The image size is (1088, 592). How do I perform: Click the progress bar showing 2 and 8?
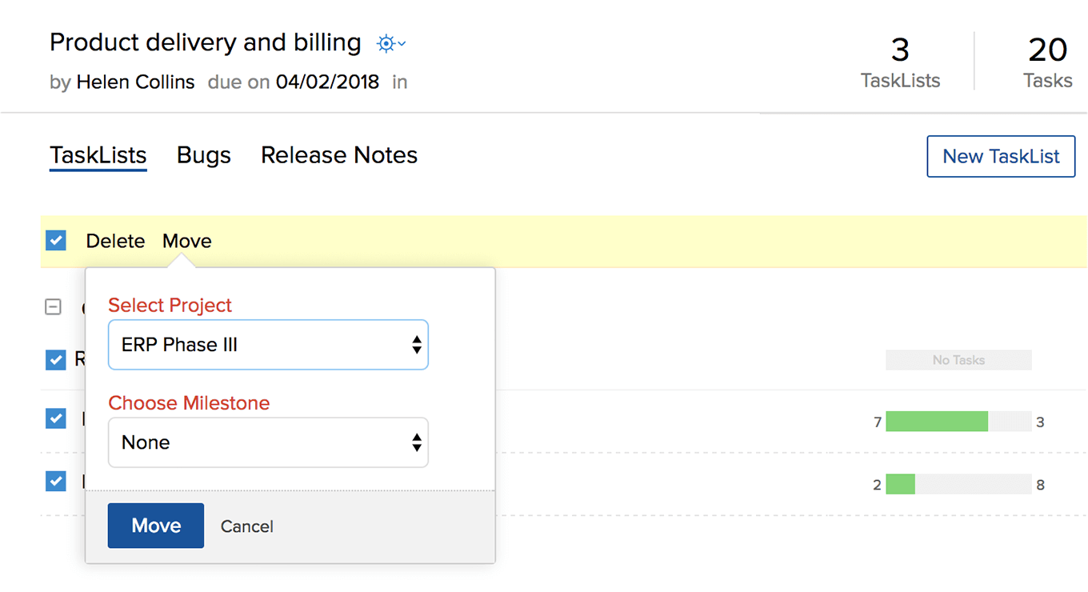coord(958,484)
